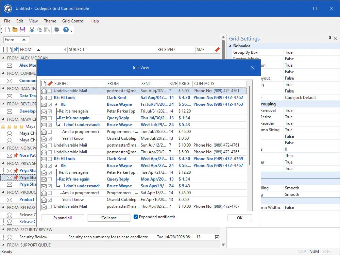
Task: Click the open envelope icon in Security Review row
Action: [10, 237]
